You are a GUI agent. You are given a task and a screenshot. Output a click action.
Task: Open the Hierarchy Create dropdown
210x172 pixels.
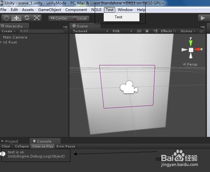(x=9, y=31)
